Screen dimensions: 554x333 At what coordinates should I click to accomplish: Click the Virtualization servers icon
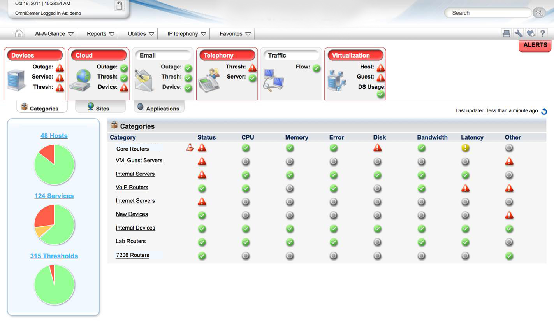tap(337, 80)
